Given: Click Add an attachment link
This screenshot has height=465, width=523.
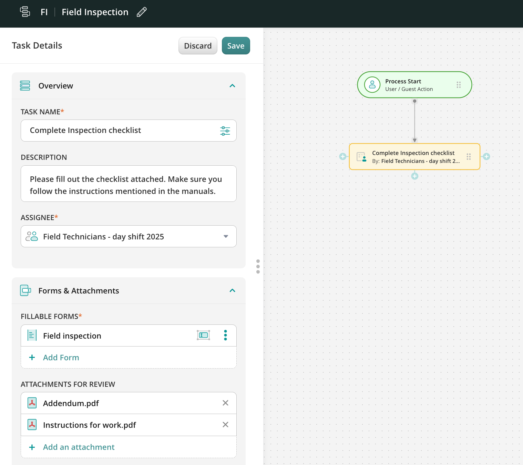Looking at the screenshot, I should point(79,447).
